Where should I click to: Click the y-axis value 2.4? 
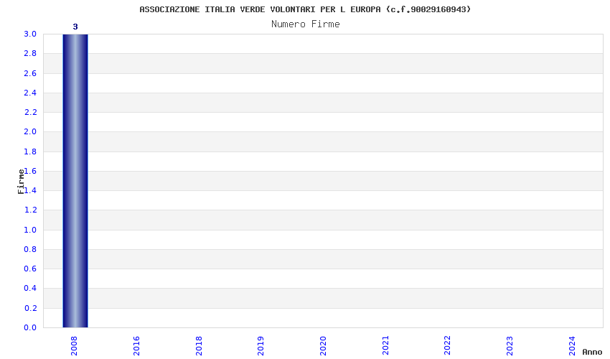click(30, 93)
